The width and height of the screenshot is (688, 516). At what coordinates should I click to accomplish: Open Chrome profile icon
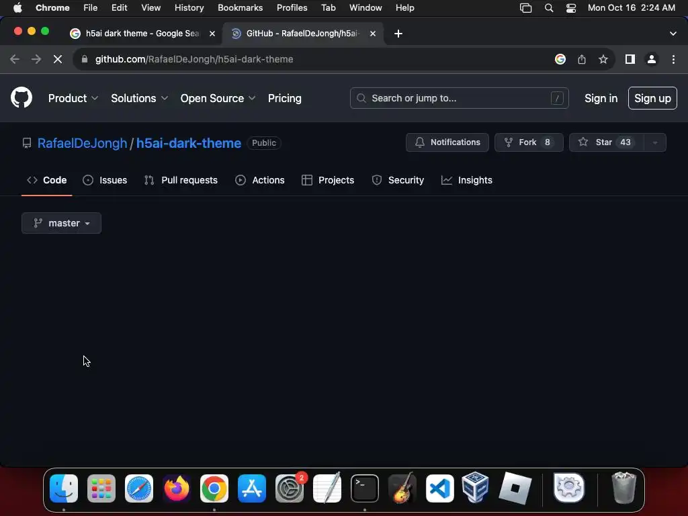652,59
